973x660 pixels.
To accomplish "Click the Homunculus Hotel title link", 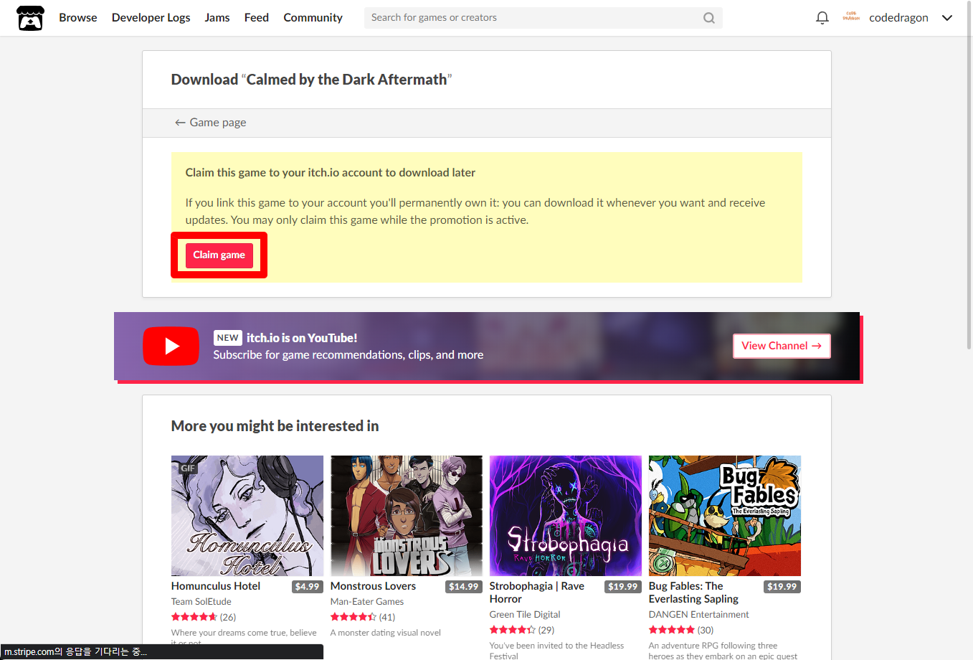I will (x=216, y=586).
